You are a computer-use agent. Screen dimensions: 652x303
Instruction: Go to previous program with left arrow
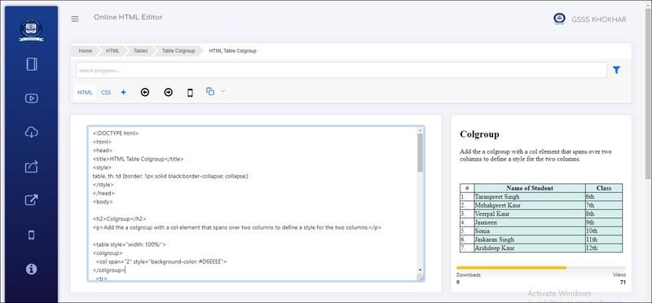pos(145,92)
